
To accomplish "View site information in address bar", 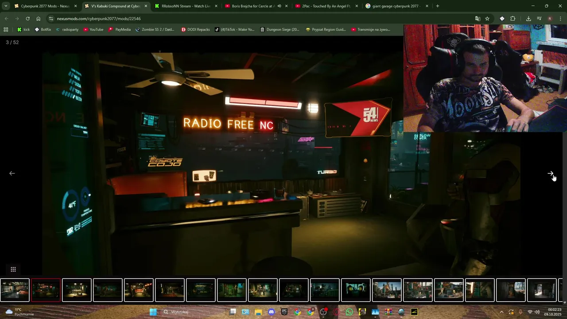I will pyautogui.click(x=51, y=19).
